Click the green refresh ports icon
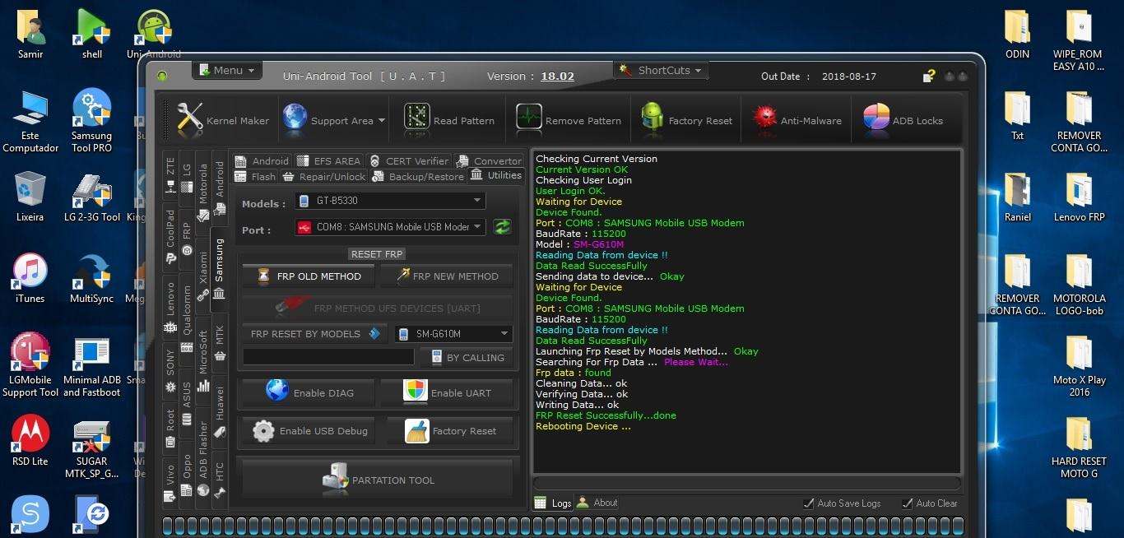 [x=502, y=227]
